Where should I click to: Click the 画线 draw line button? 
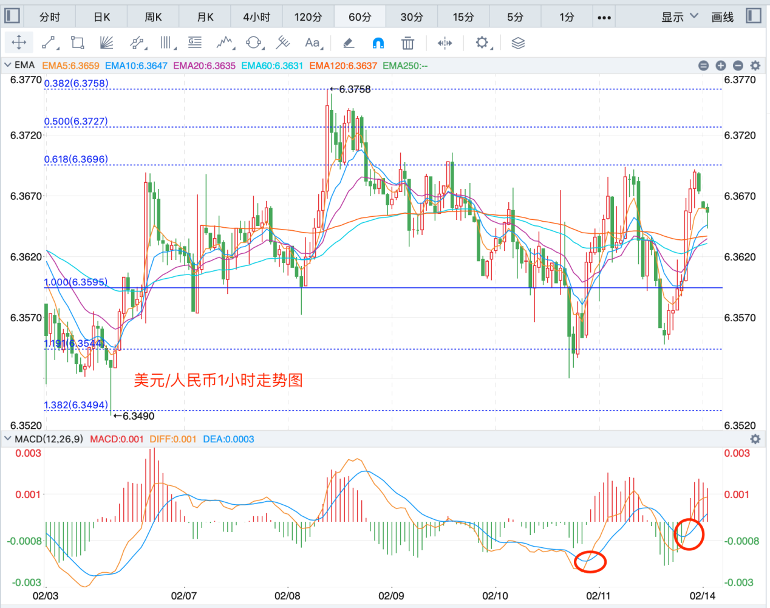(722, 17)
